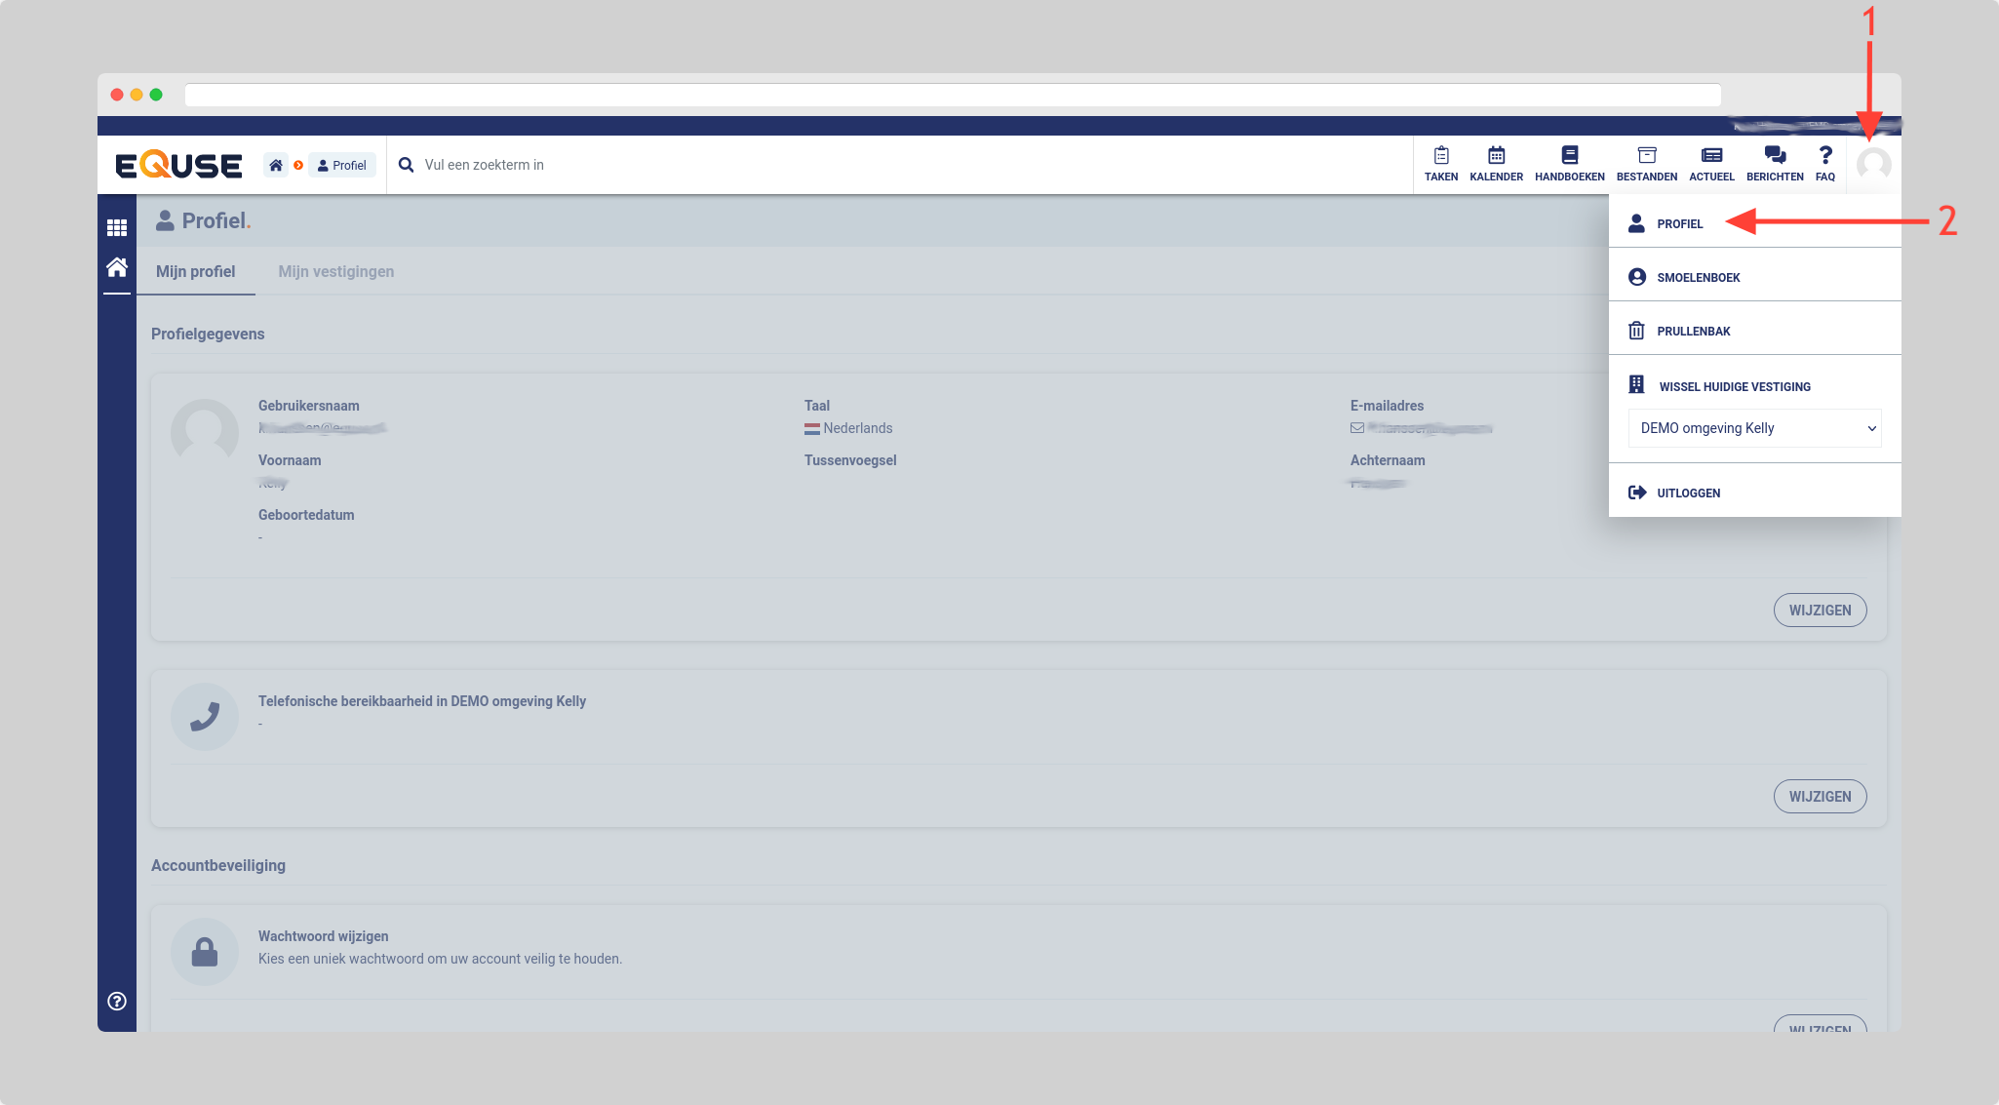1999x1105 pixels.
Task: Open the FAQ question mark icon
Action: pyautogui.click(x=1824, y=163)
